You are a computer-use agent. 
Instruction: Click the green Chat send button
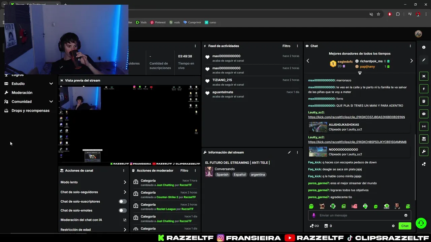pos(405,226)
